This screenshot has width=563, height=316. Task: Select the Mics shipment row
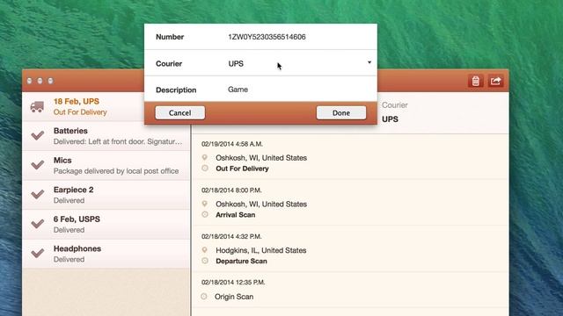pyautogui.click(x=106, y=166)
